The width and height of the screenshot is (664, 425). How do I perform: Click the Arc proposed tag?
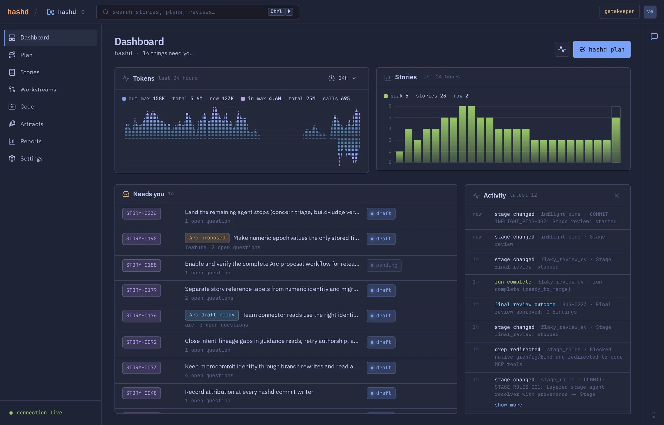click(x=207, y=238)
